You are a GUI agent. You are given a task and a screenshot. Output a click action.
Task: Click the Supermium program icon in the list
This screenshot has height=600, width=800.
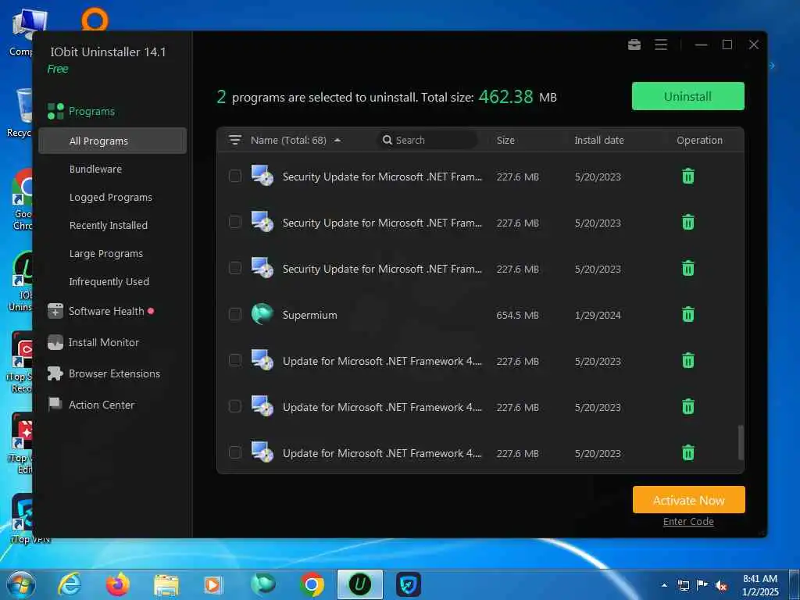[262, 314]
